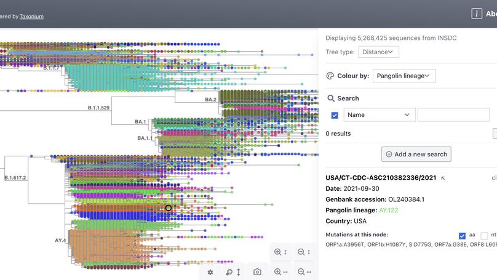The width and height of the screenshot is (497, 280).
Task: Click the vertical zoom out icon
Action: tap(304, 252)
